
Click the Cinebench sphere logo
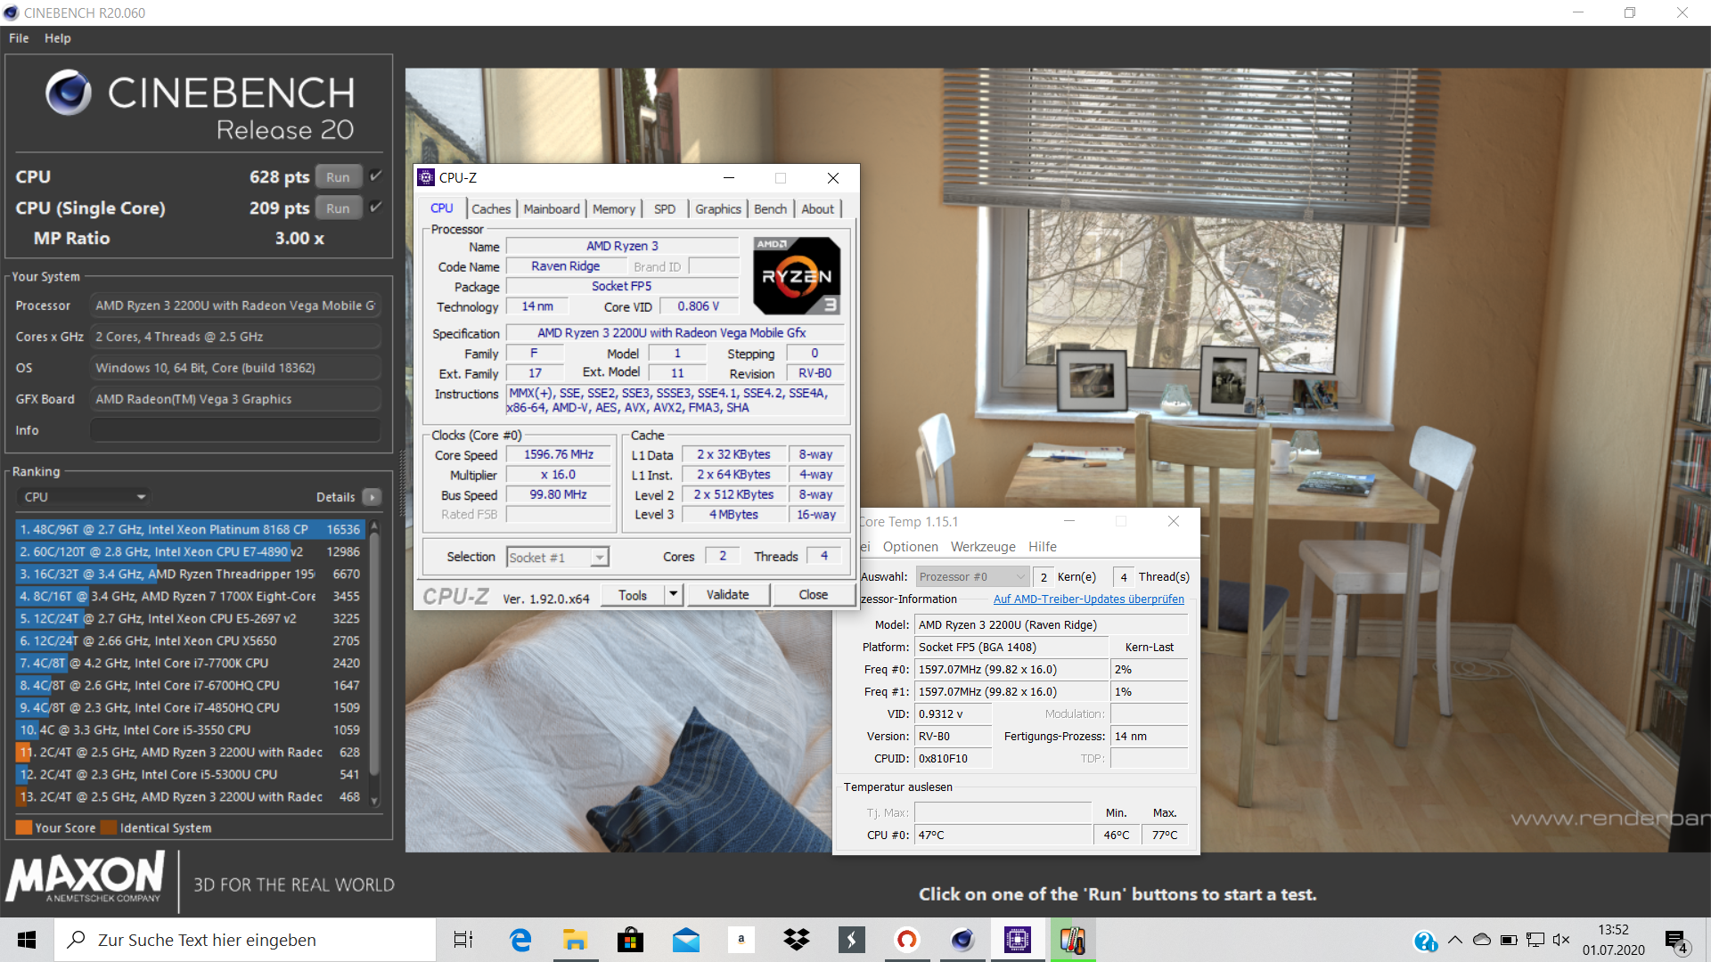tap(69, 93)
